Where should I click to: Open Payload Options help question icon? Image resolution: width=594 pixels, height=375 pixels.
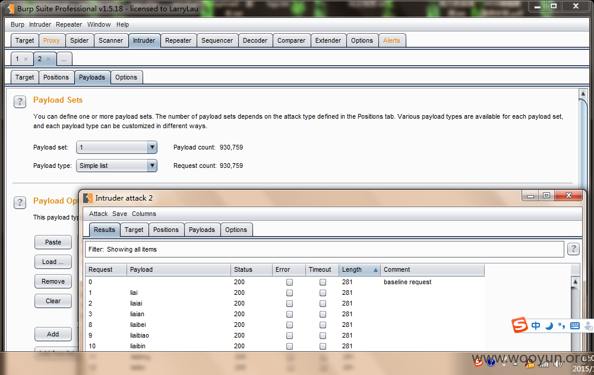coord(20,202)
